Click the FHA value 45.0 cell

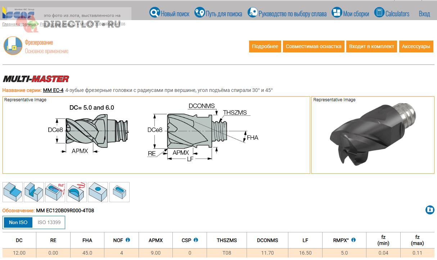click(87, 253)
